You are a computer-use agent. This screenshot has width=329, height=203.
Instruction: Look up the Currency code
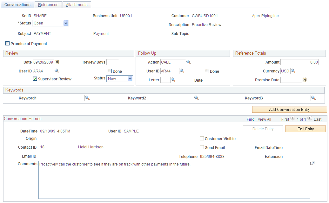(x=293, y=71)
